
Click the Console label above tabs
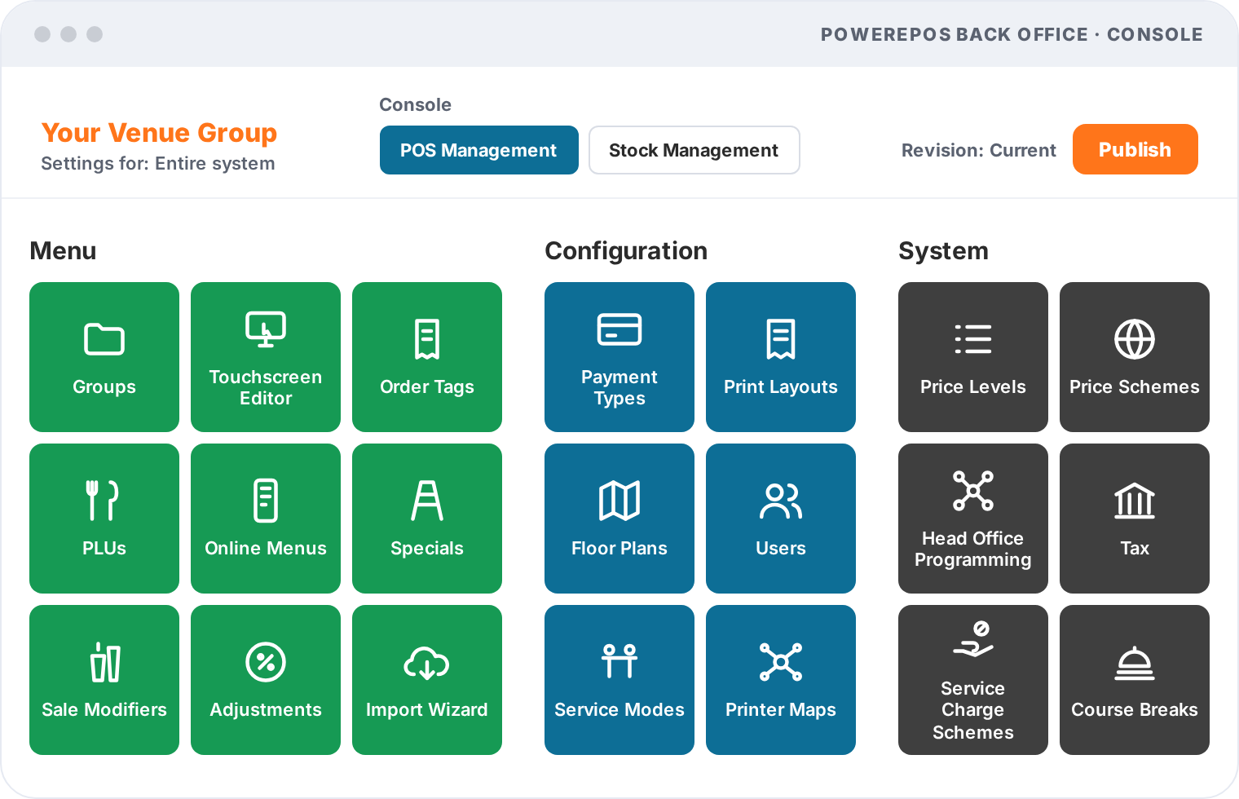point(415,105)
